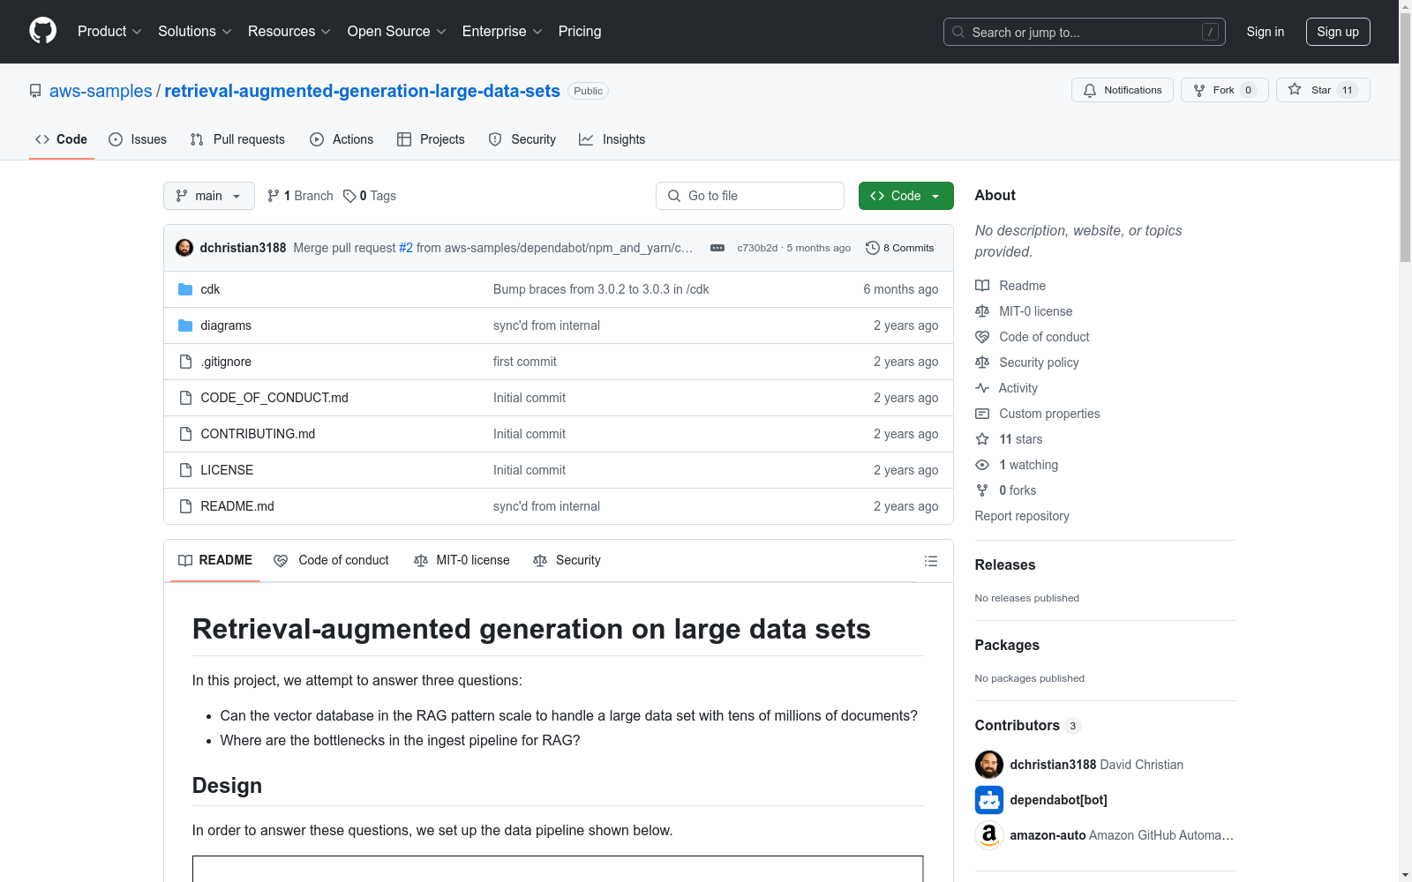Open the green Code dropdown button
This screenshot has height=882, width=1412.
coord(905,196)
